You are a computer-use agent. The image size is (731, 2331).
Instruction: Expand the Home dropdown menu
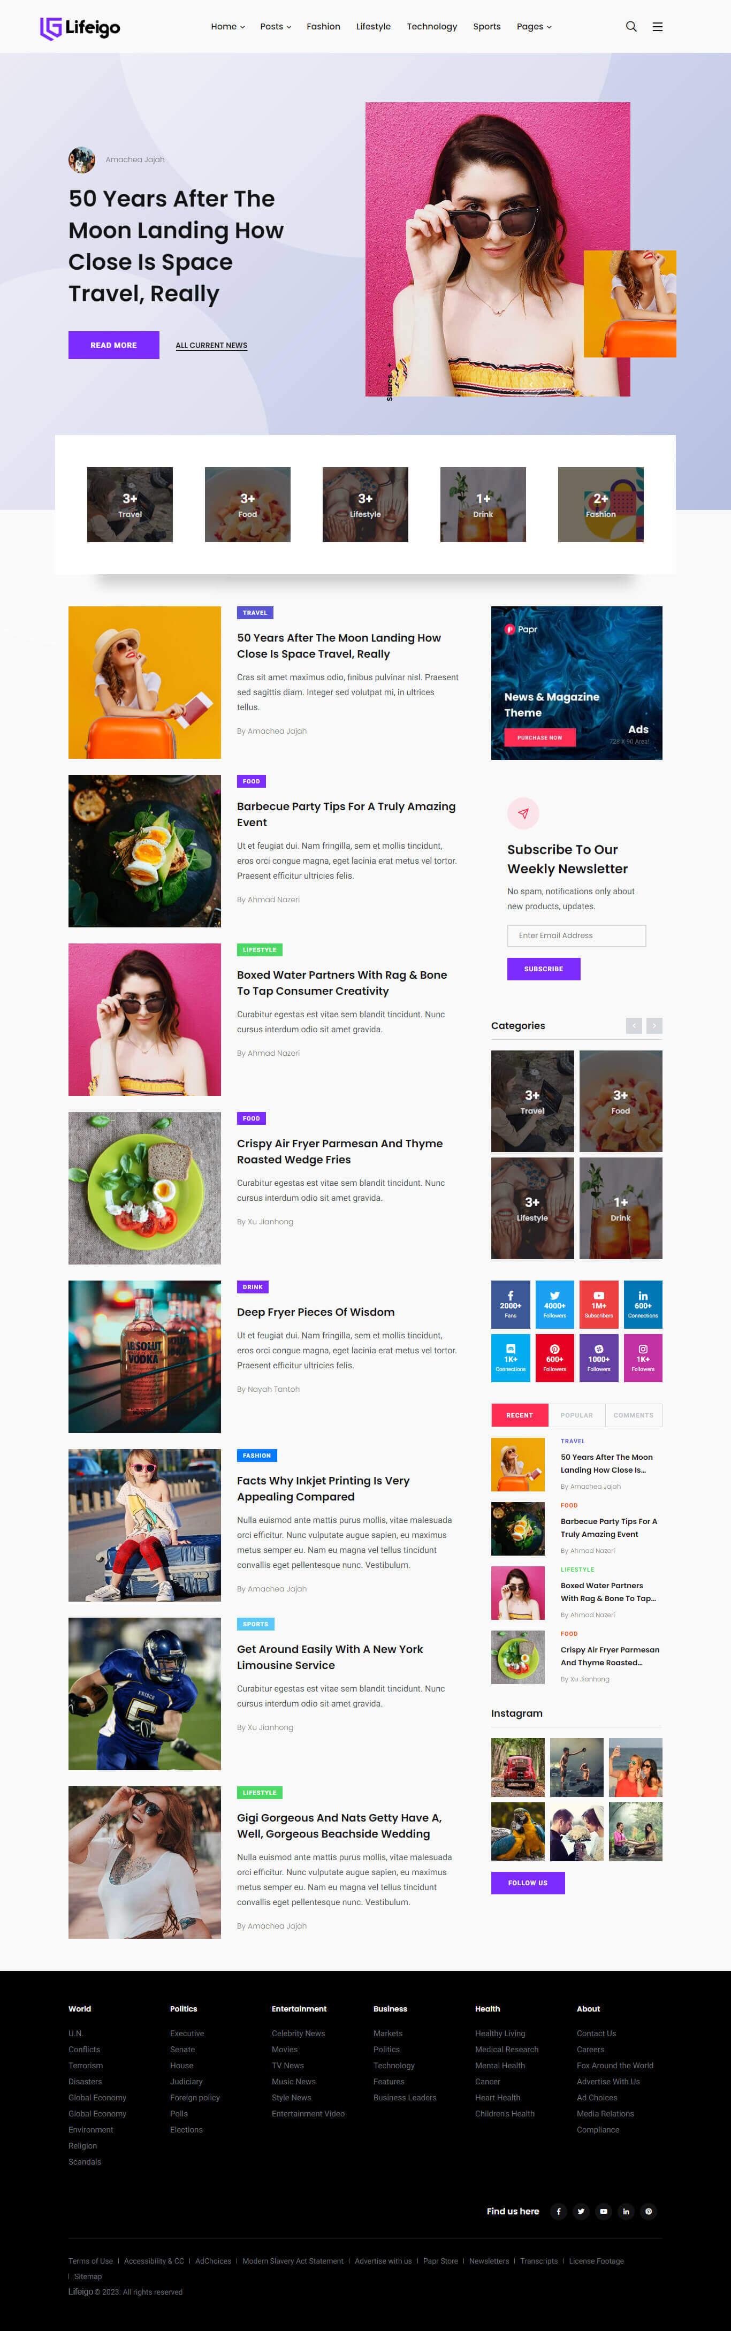(228, 26)
